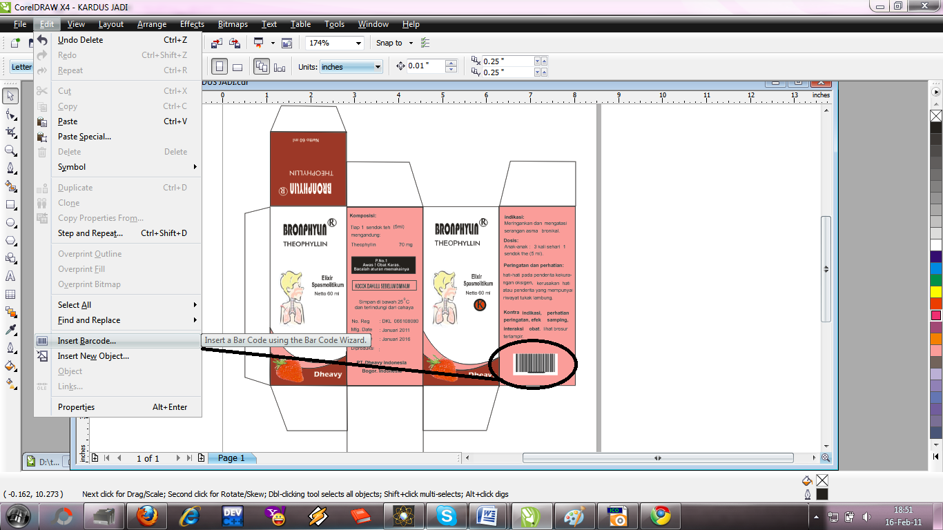Choose Insert New Object entry
This screenshot has width=943, height=530.
[118, 356]
